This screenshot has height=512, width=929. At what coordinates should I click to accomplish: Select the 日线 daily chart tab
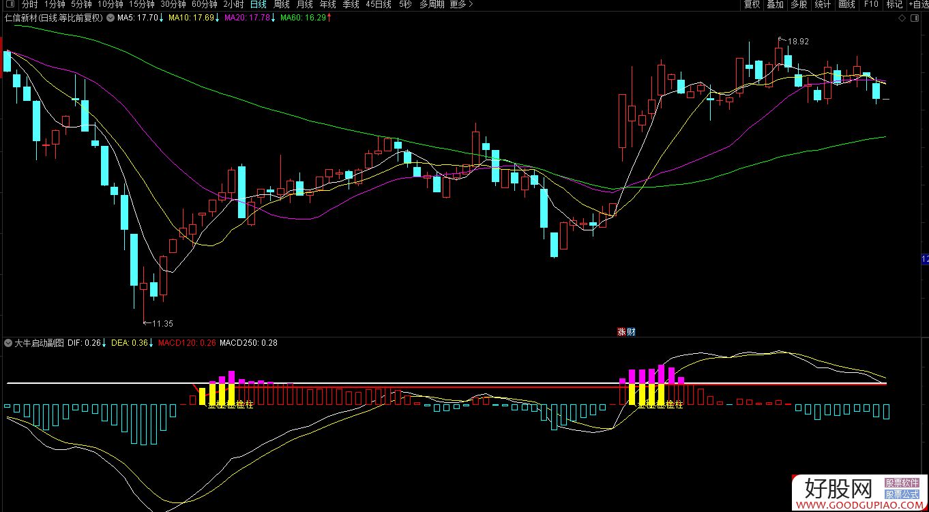(x=259, y=5)
